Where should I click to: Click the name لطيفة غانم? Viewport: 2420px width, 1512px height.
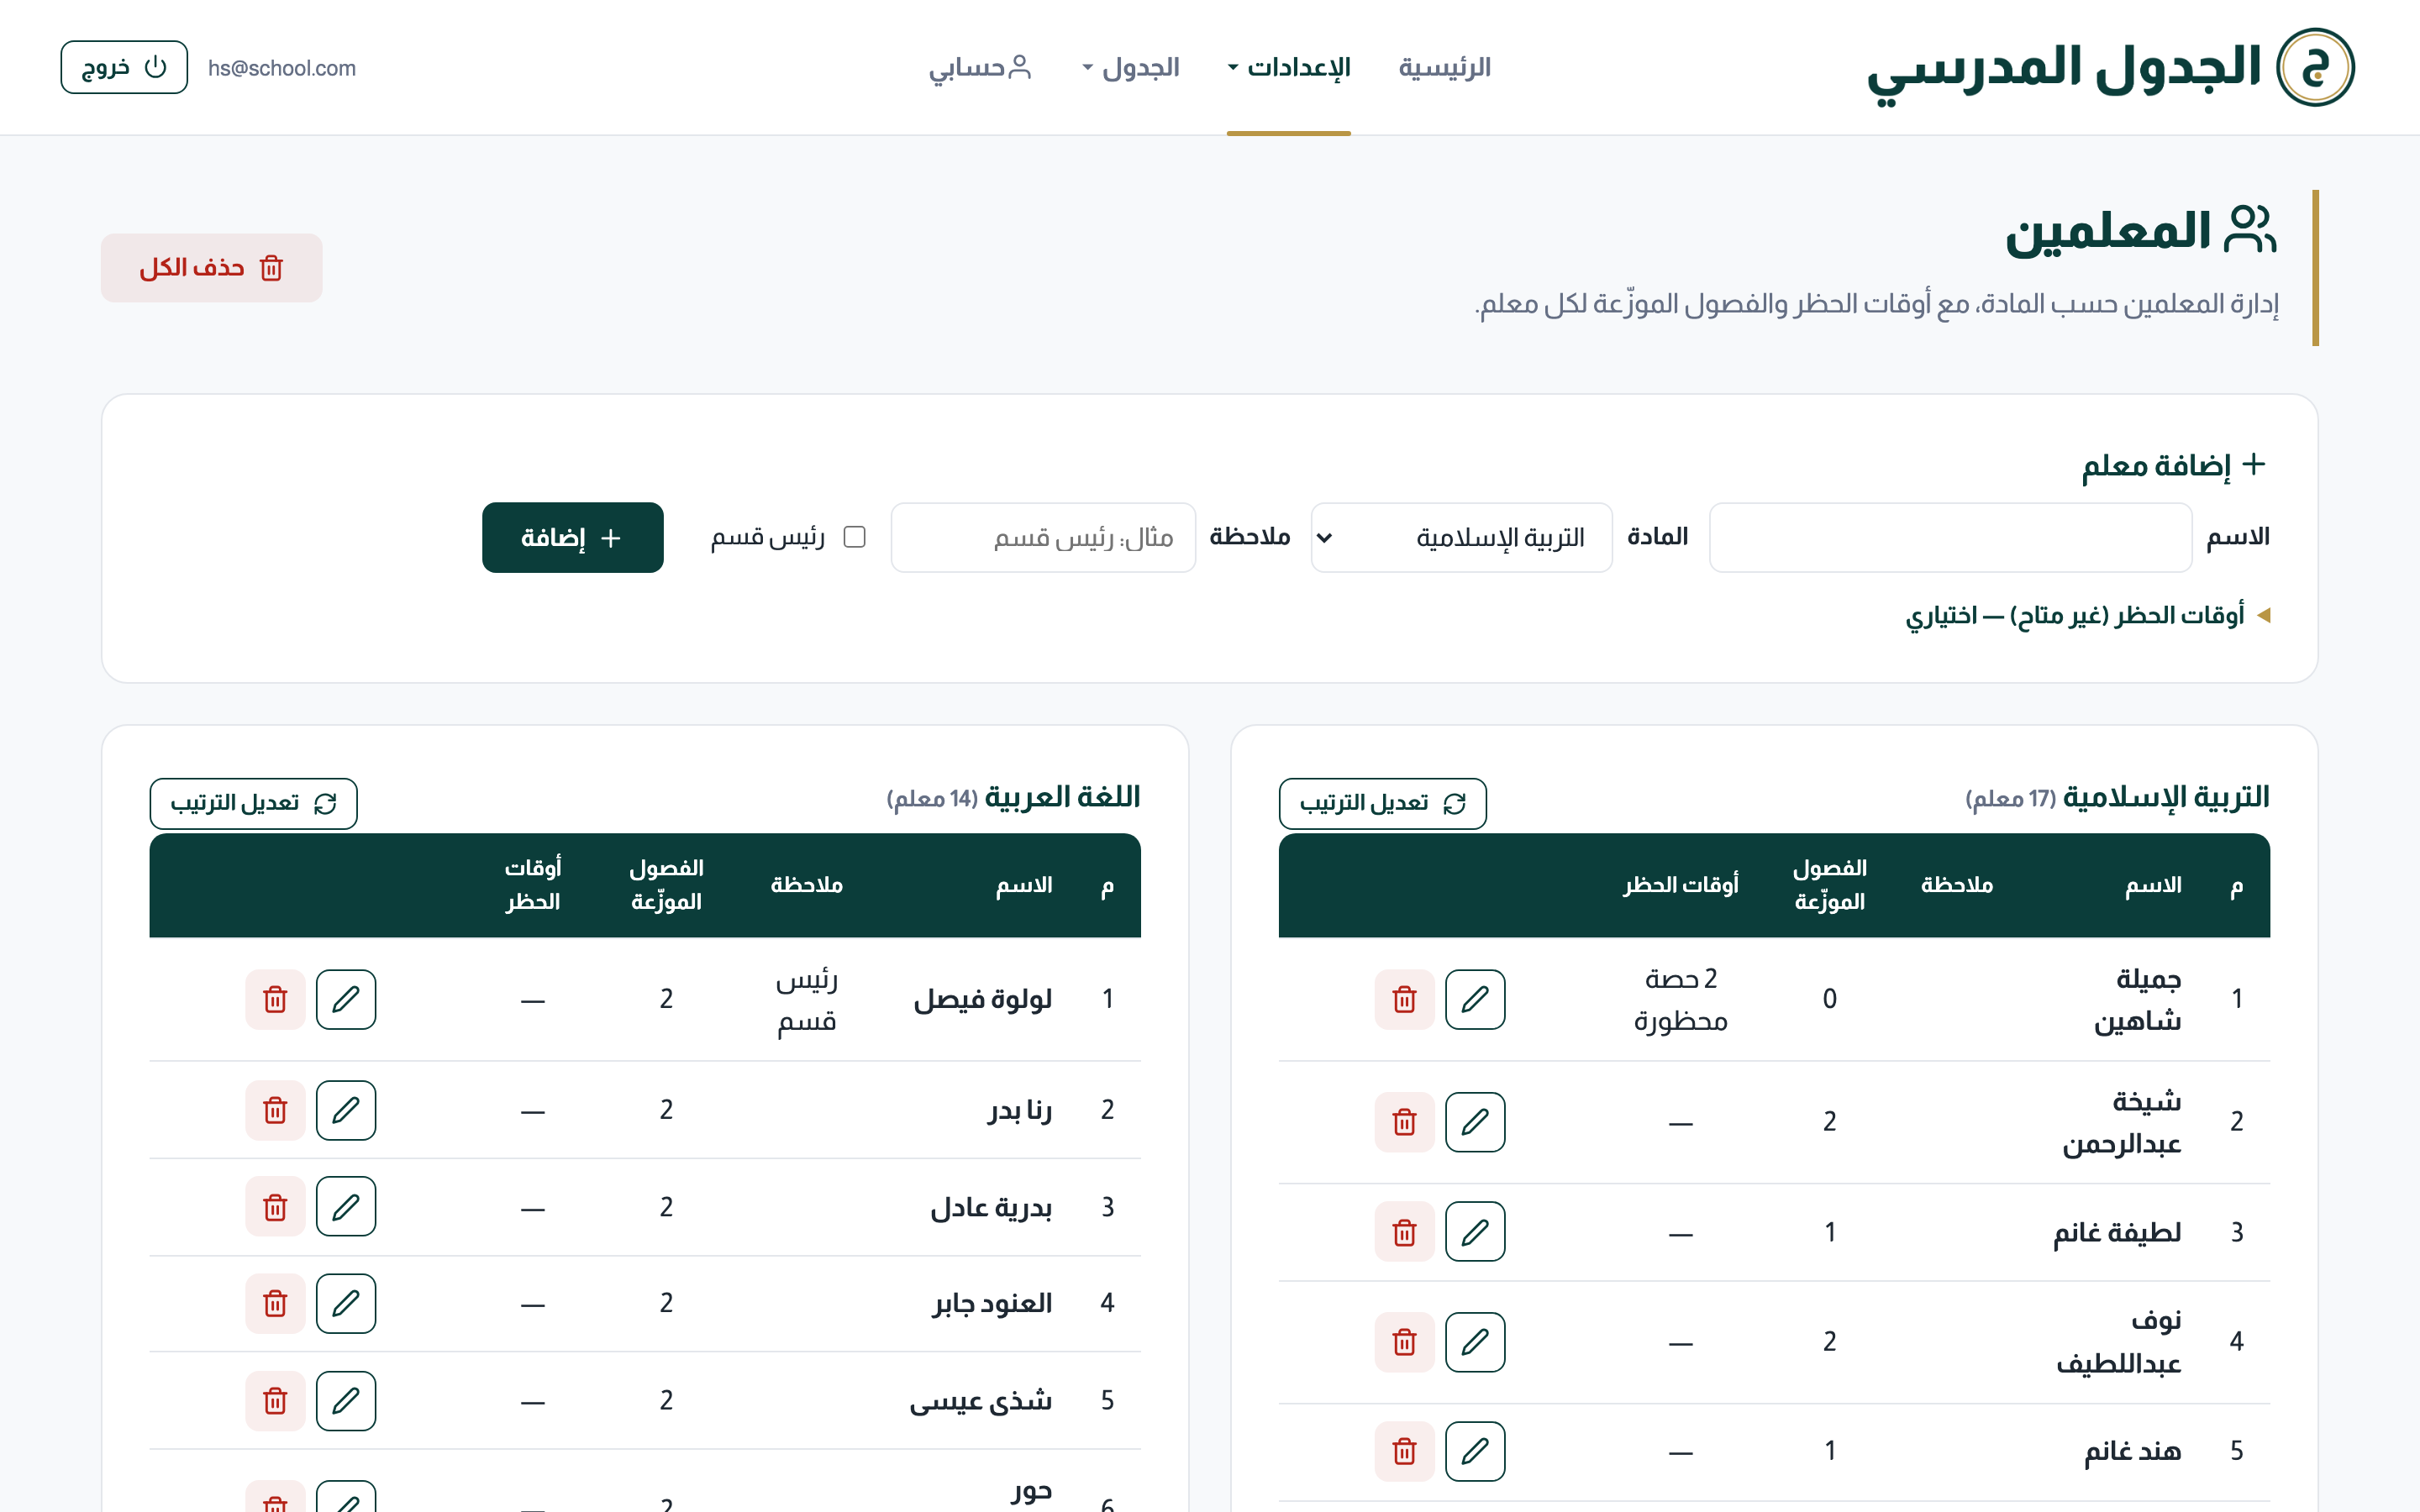2117,1232
